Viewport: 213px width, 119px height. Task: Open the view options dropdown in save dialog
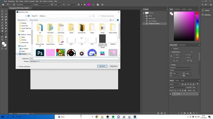(113, 20)
